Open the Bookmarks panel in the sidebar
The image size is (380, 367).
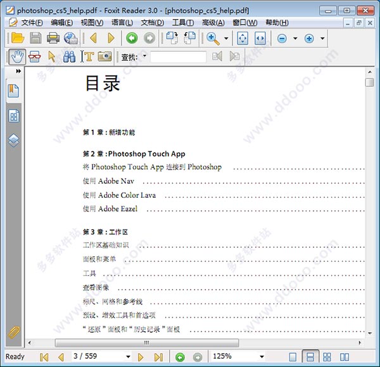click(x=13, y=91)
